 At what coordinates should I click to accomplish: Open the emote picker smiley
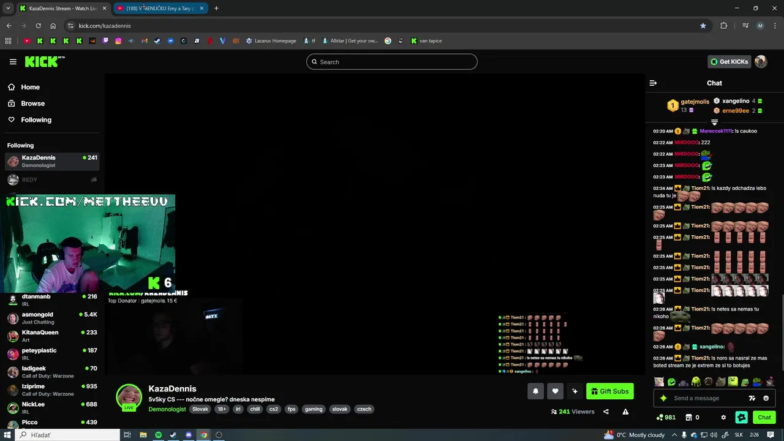766,398
